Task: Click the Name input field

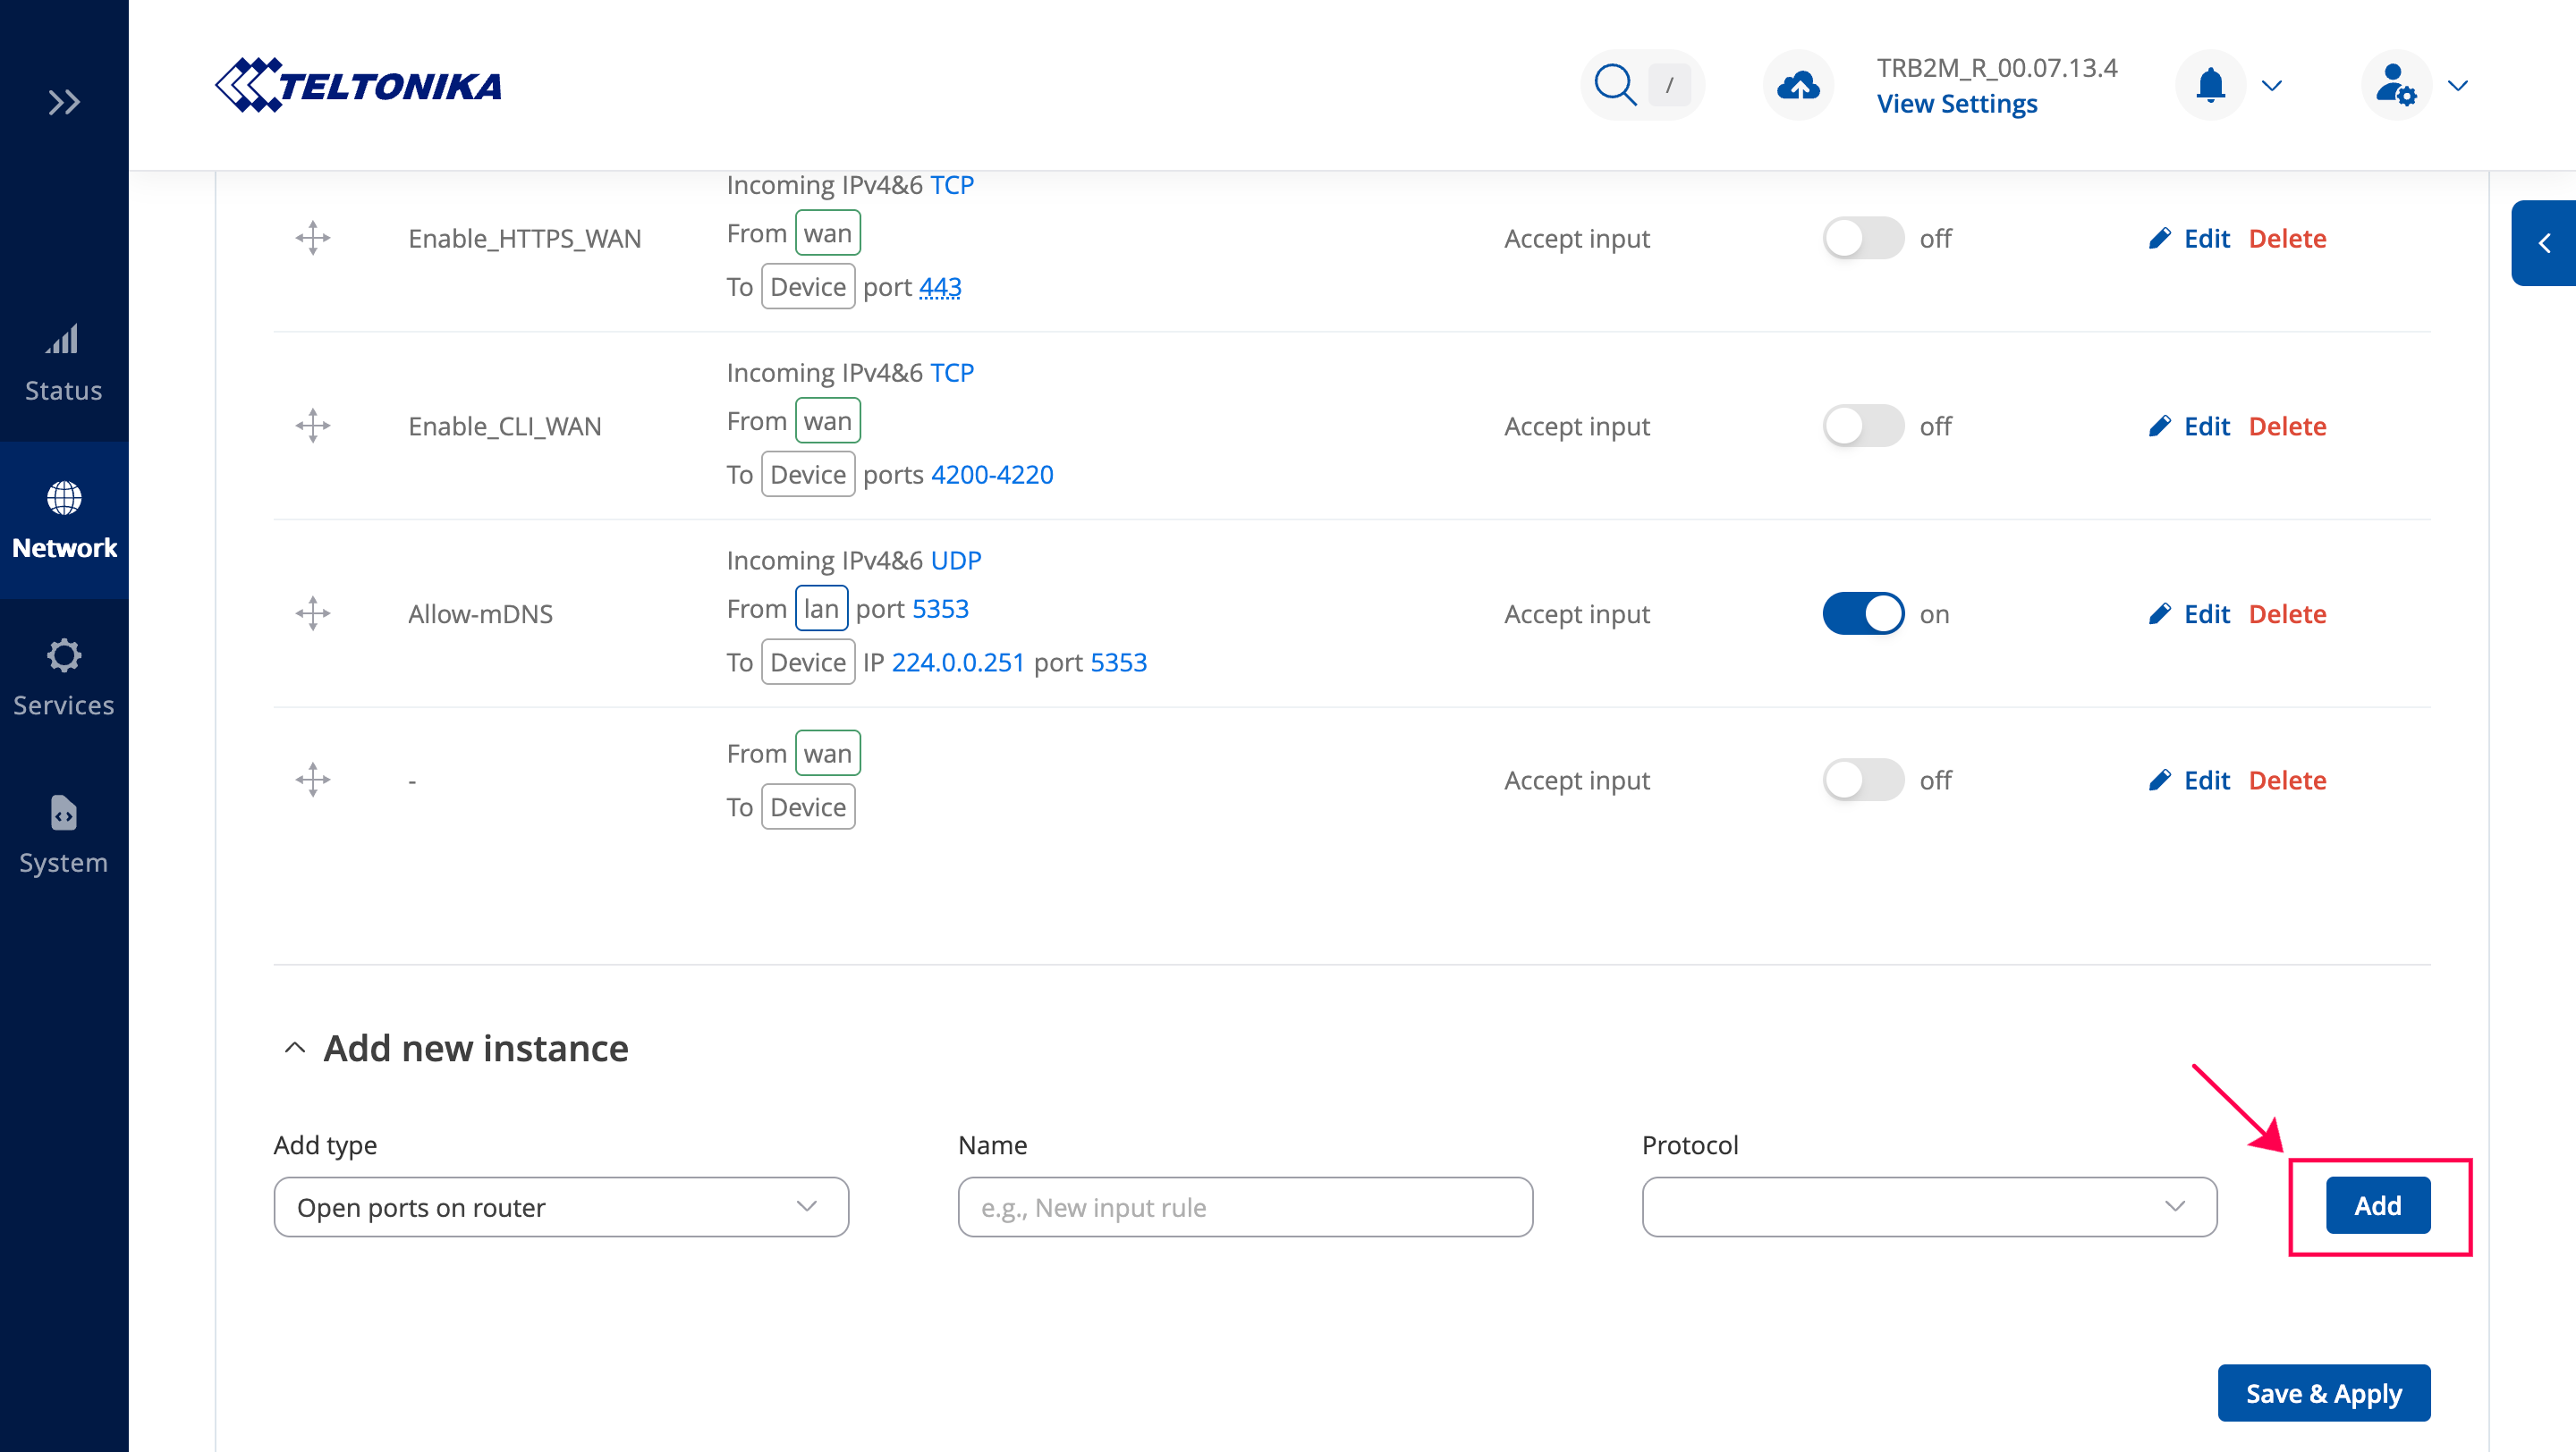Action: 1244,1207
